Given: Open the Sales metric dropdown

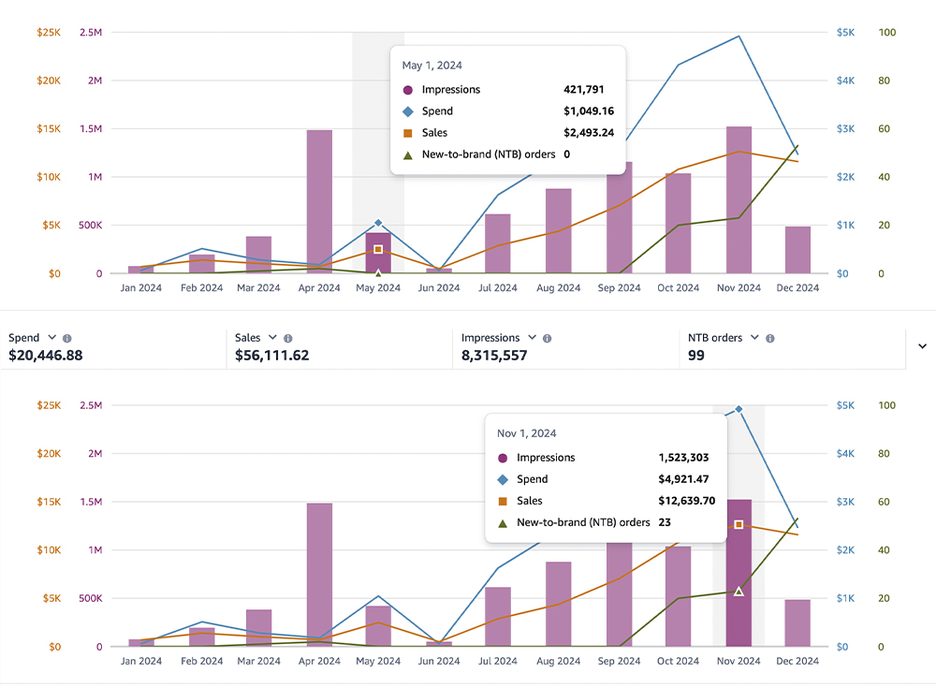Looking at the screenshot, I should (x=272, y=338).
